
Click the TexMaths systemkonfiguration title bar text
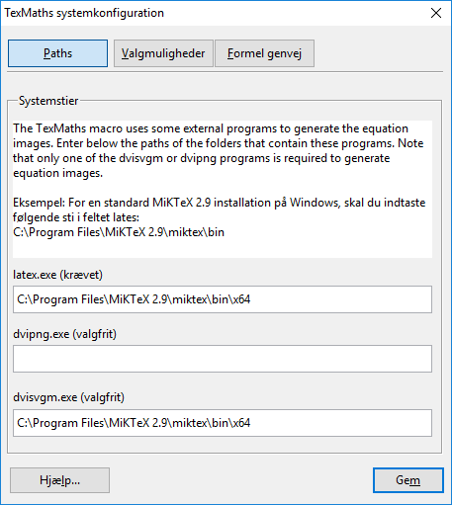coord(84,13)
